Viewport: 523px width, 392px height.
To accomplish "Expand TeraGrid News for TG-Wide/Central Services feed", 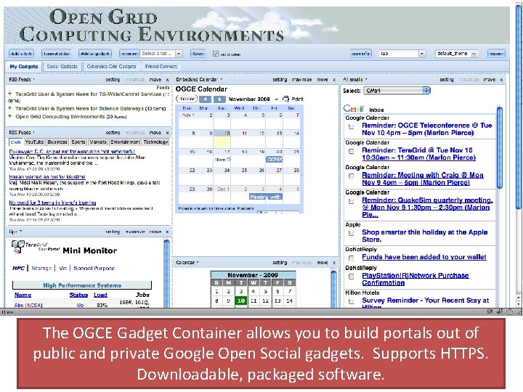I will point(10,94).
